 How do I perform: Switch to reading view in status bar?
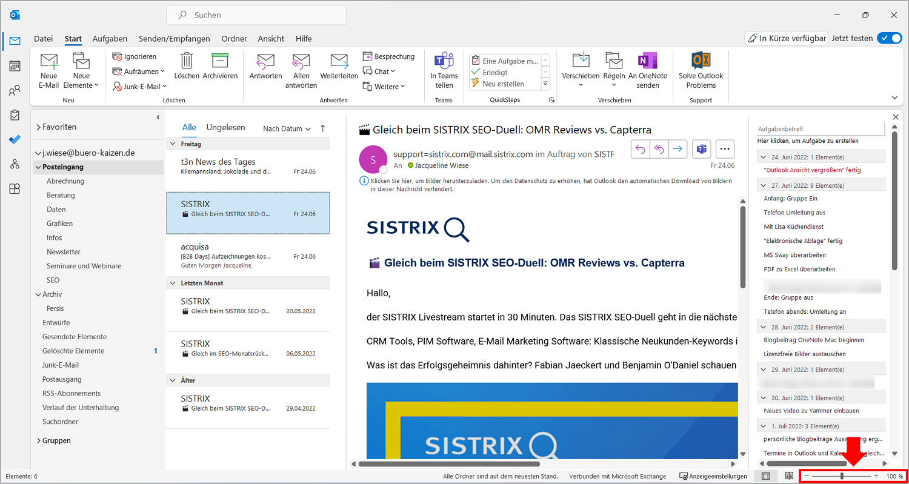pos(789,476)
